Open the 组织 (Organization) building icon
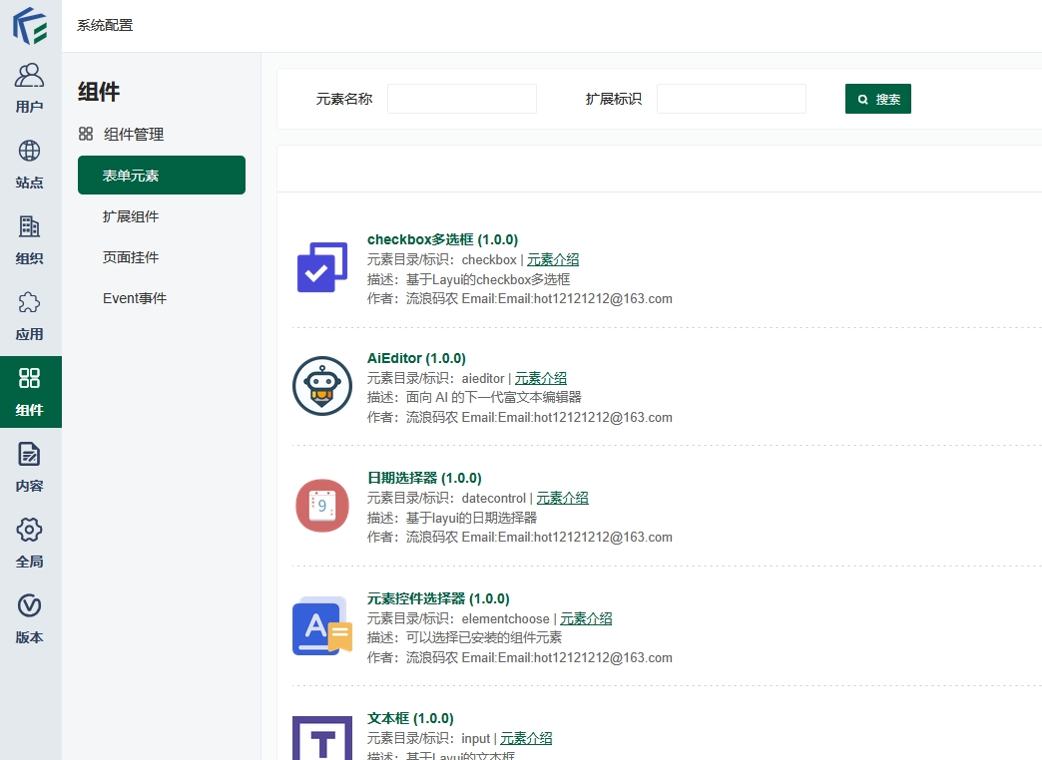Viewport: 1042px width, 760px height. [30, 239]
